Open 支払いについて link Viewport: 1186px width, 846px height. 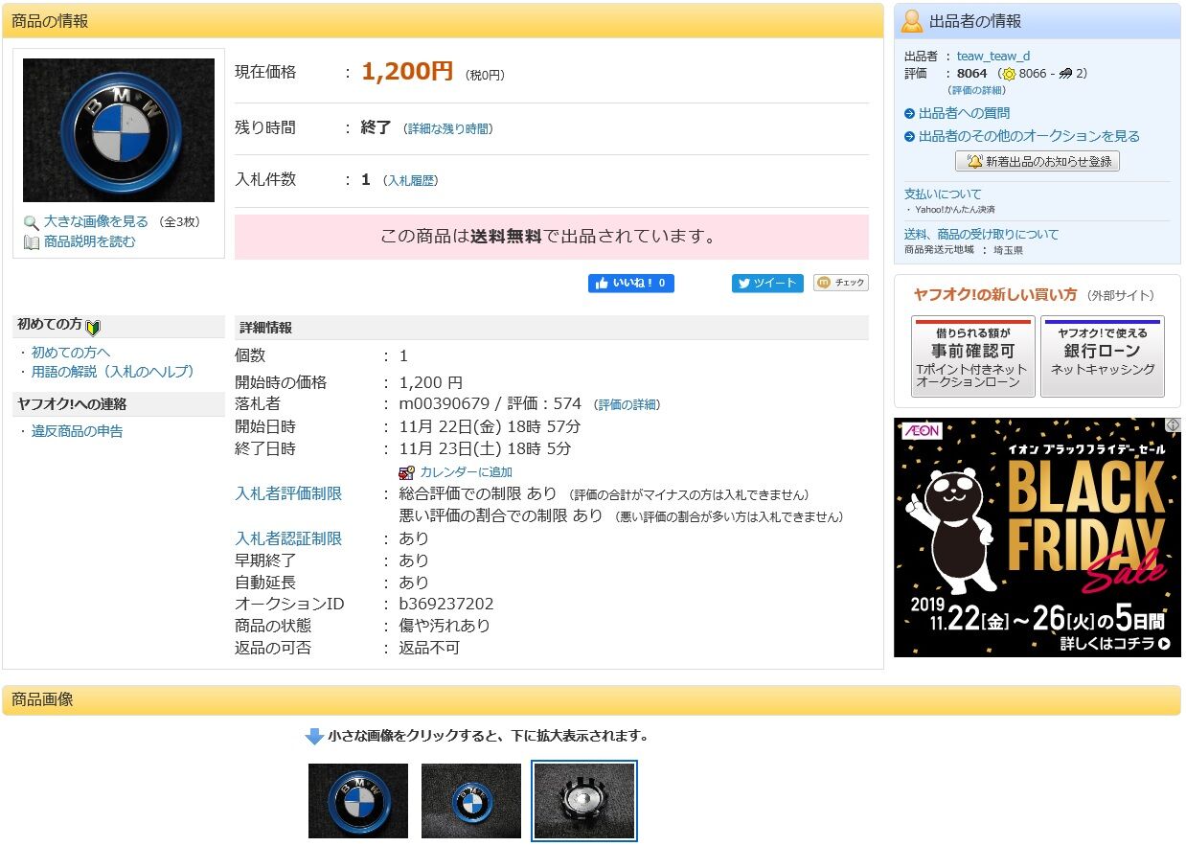click(x=943, y=194)
